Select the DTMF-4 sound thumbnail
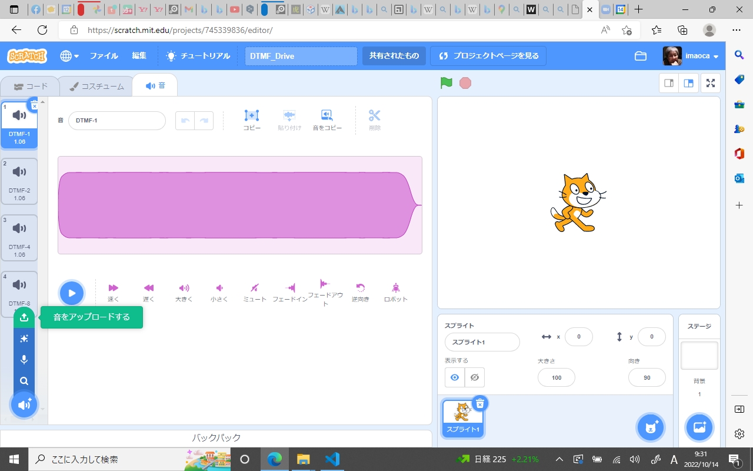Image resolution: width=753 pixels, height=471 pixels. [x=19, y=237]
